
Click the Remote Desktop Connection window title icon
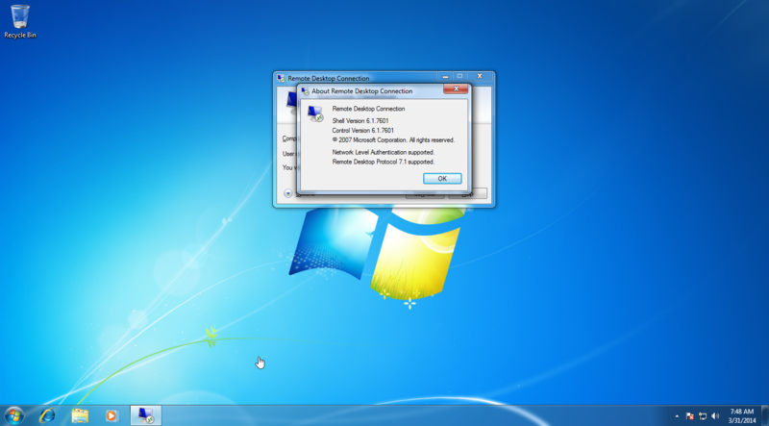pos(281,79)
